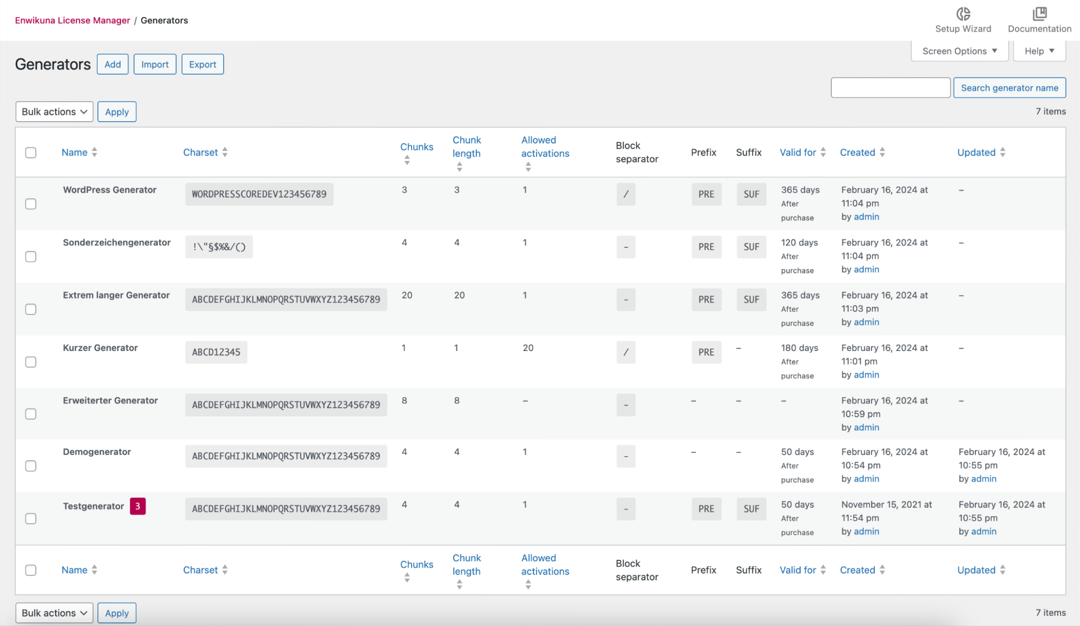Sort by Updated header arrows
Viewport: 1080px width, 626px height.
pyautogui.click(x=1002, y=152)
